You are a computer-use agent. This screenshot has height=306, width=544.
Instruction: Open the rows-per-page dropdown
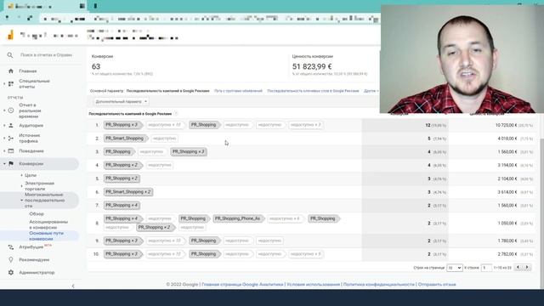coord(454,268)
